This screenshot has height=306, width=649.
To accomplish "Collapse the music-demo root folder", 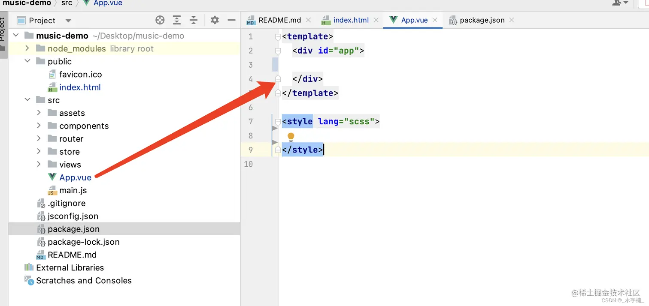I will pos(16,35).
